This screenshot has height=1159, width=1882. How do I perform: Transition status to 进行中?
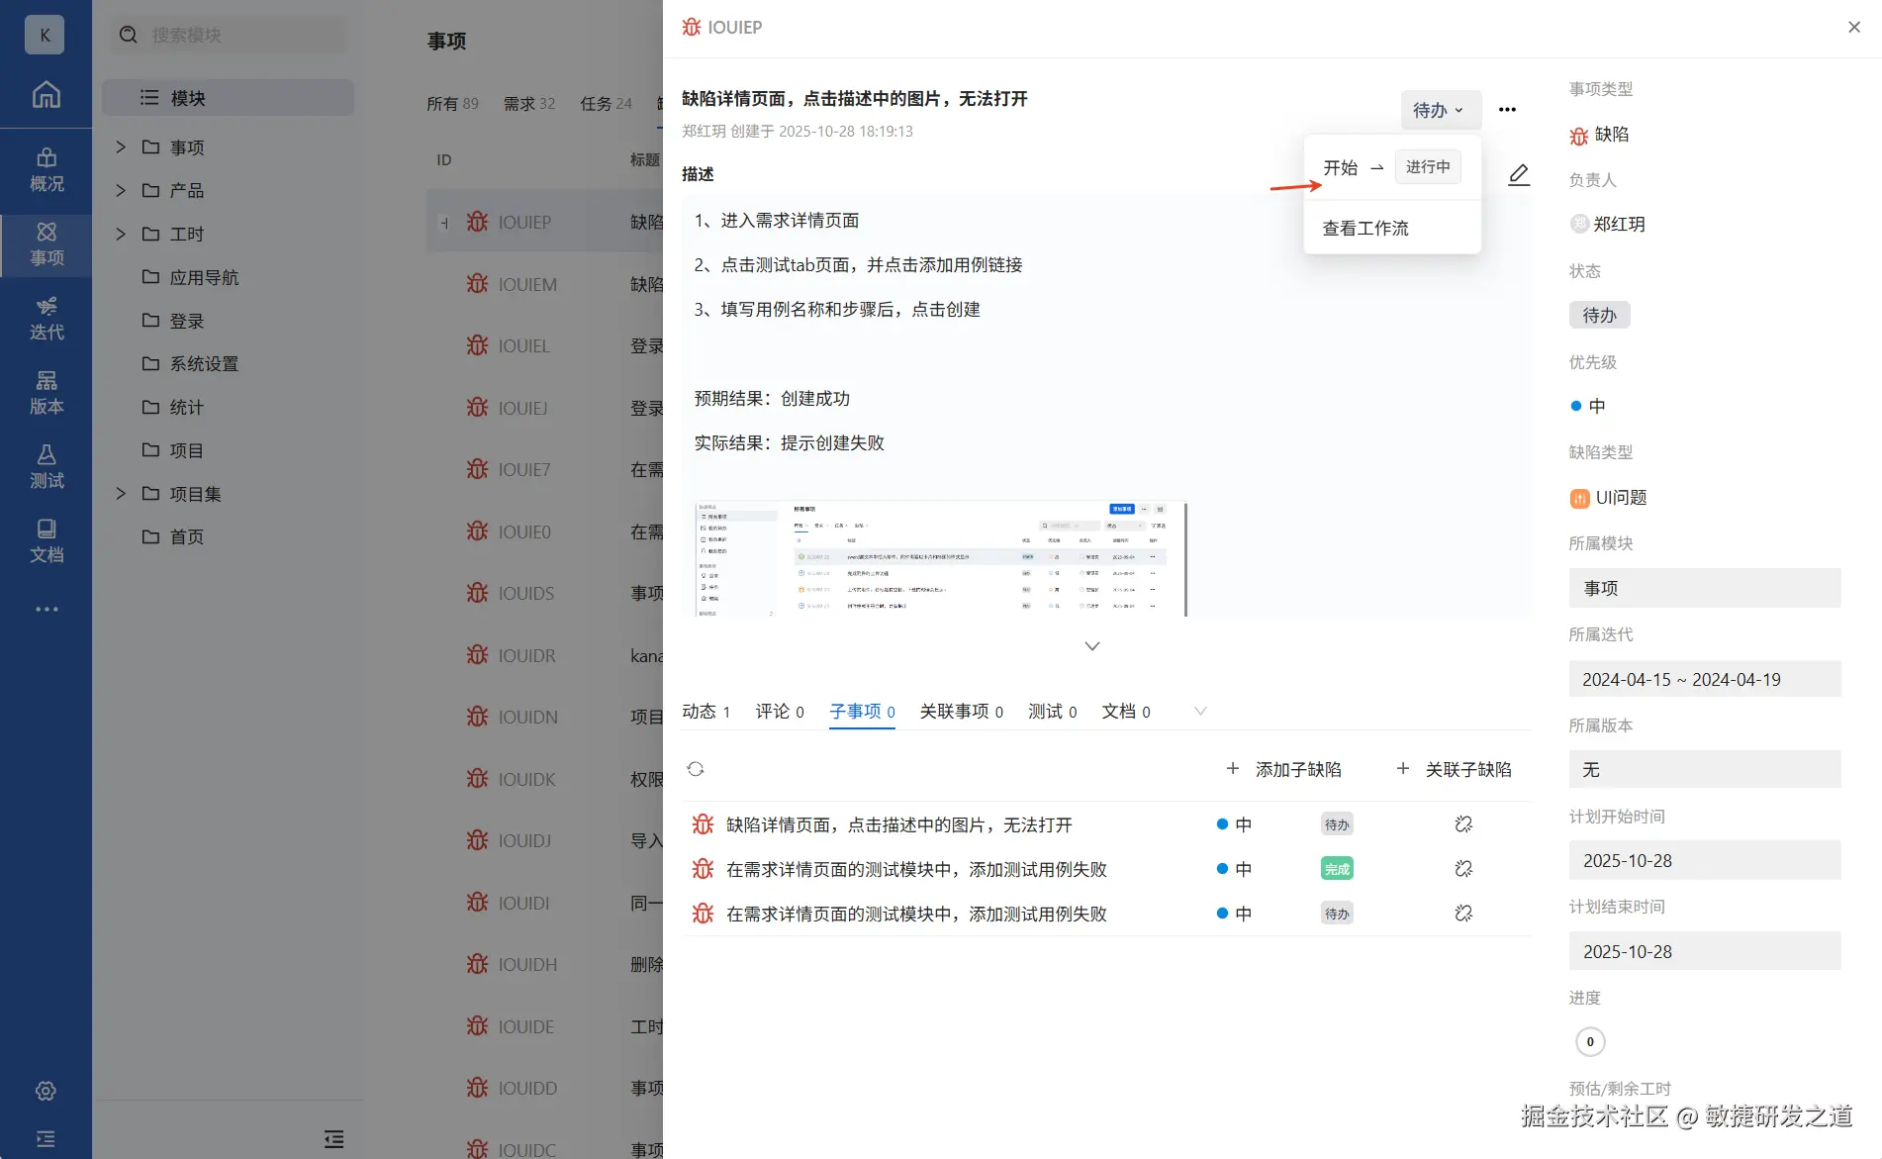pyautogui.click(x=1428, y=167)
